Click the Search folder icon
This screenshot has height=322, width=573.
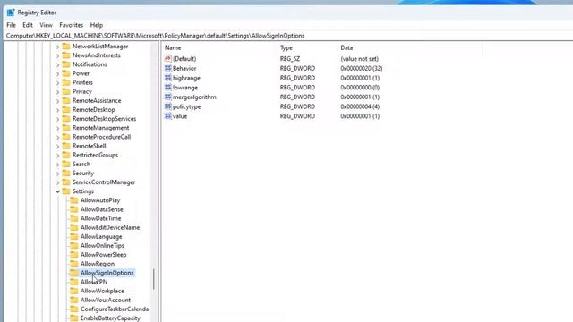click(x=66, y=164)
